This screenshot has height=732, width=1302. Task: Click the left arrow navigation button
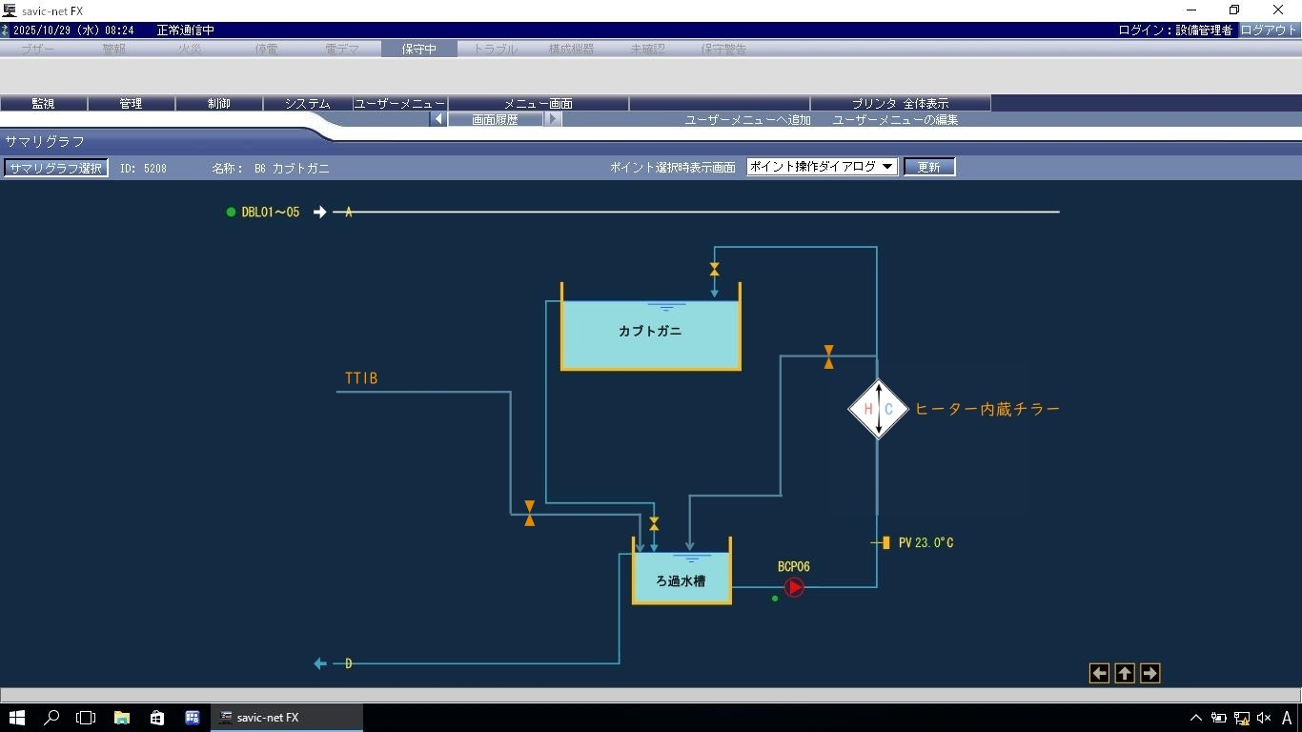coord(1099,674)
